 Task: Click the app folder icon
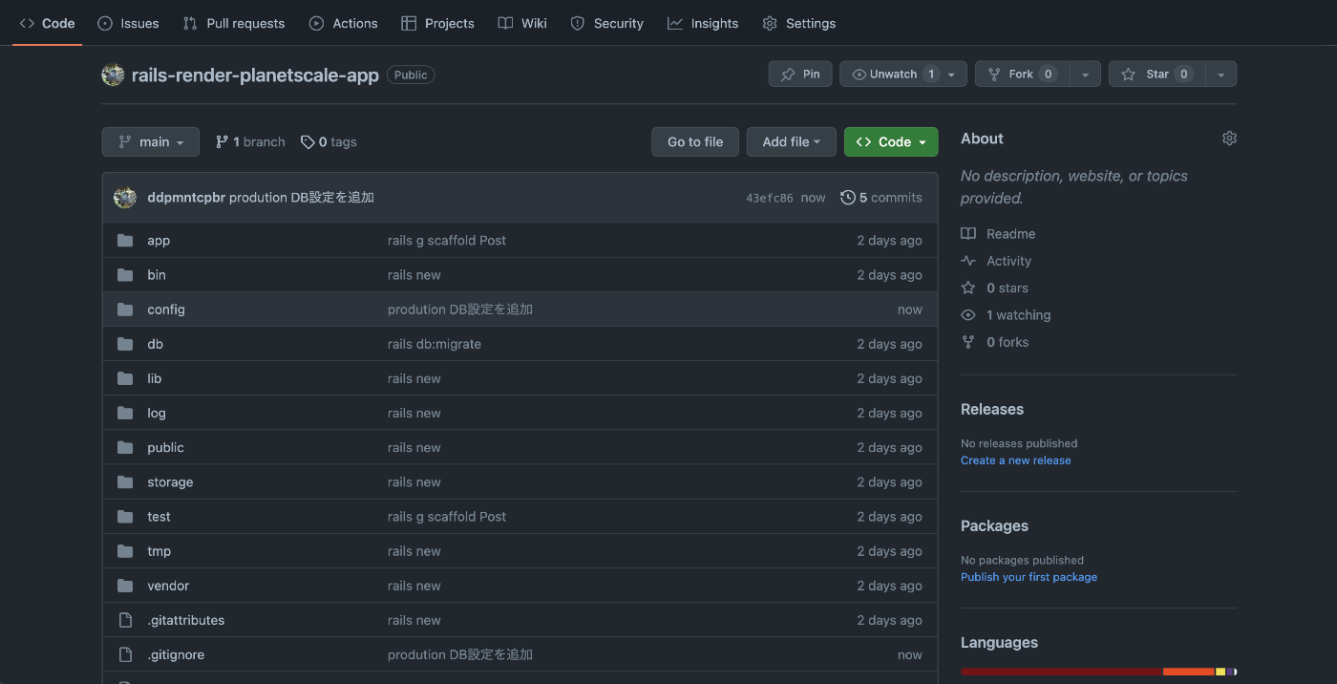125,241
